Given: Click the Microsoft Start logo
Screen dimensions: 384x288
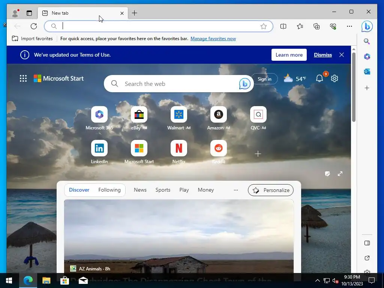Looking at the screenshot, I should tap(58, 78).
